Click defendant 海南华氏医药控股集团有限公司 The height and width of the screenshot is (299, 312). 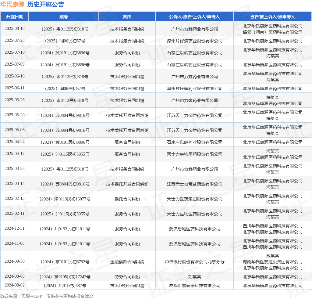pyautogui.click(x=273, y=262)
